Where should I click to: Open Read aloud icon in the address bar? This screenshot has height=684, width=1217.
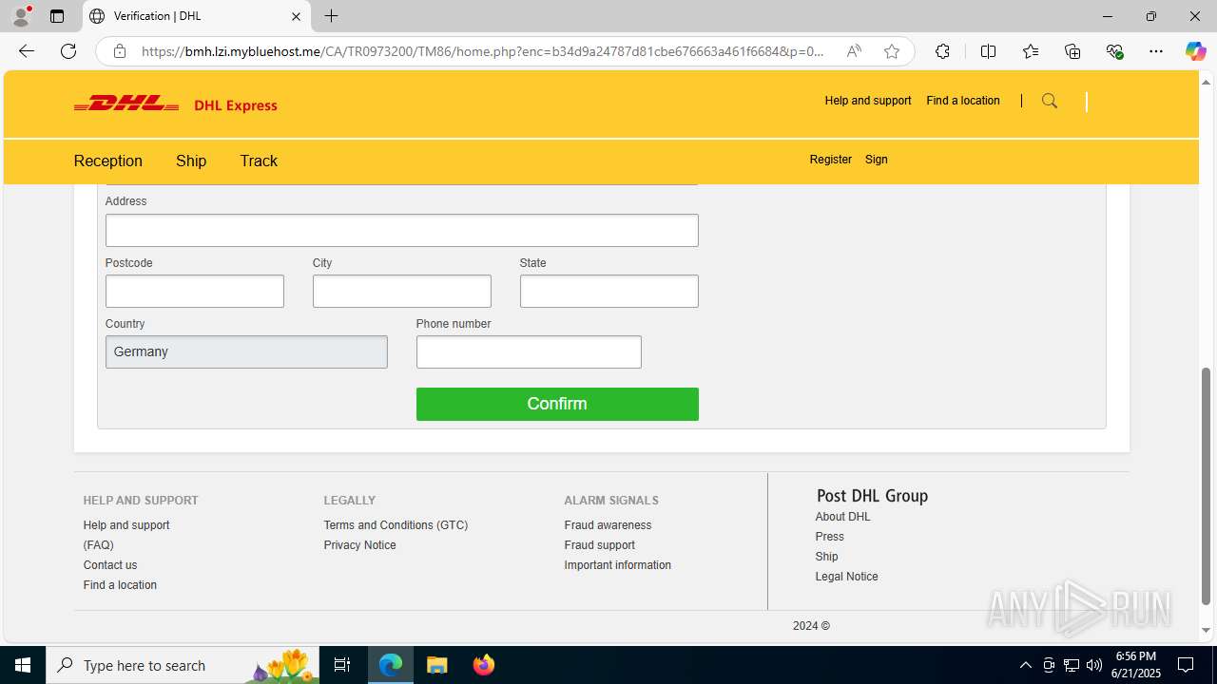(x=854, y=51)
